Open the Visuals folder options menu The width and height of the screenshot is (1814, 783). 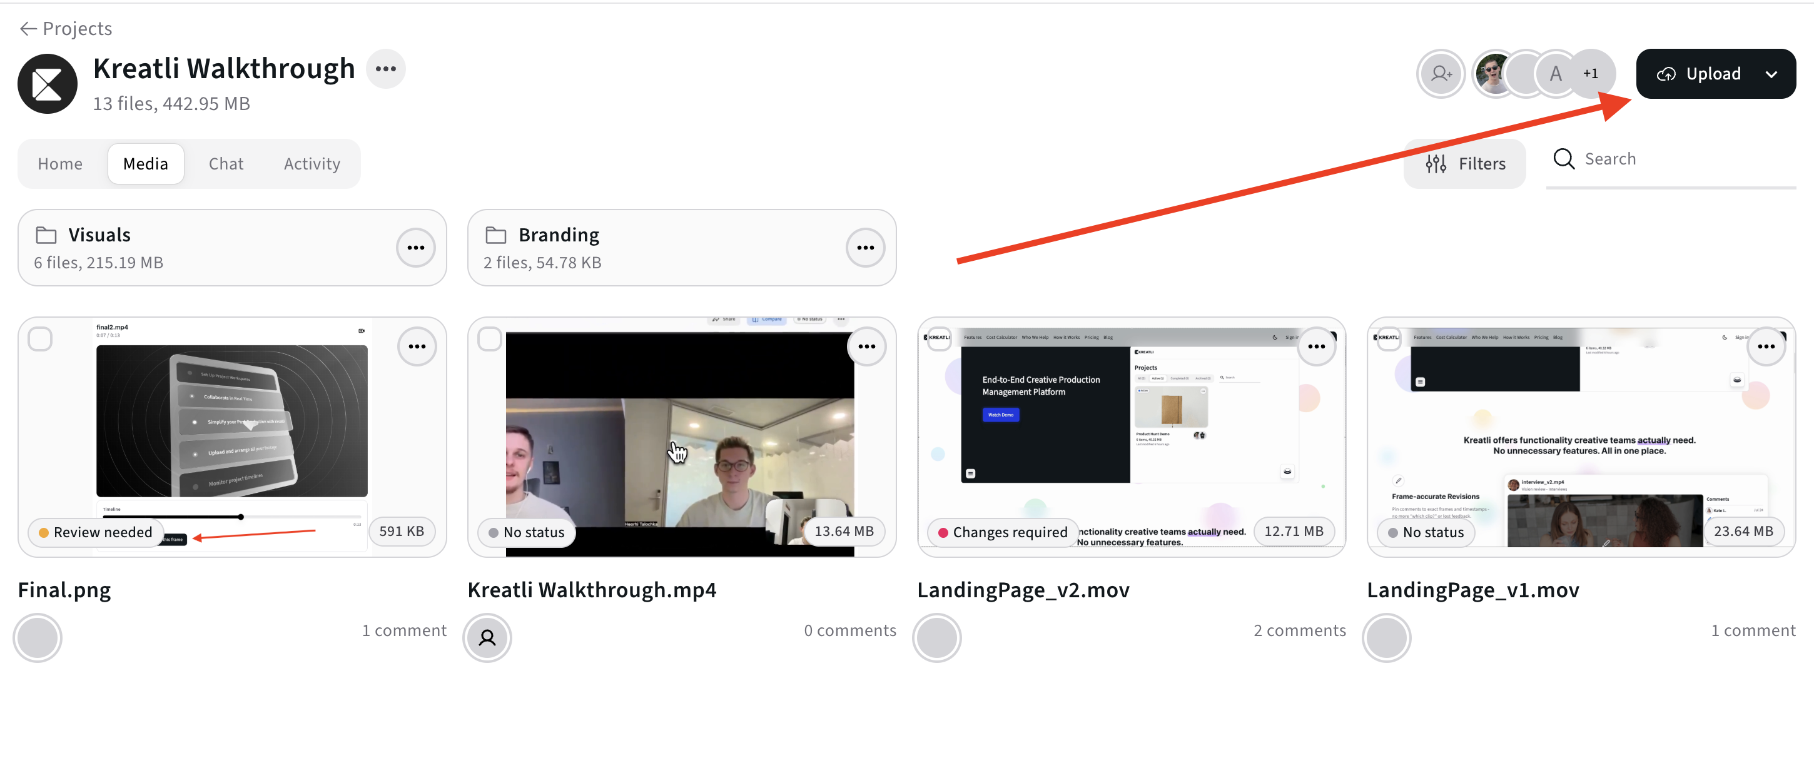tap(415, 248)
